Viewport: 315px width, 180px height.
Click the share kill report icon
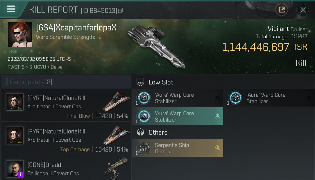(x=282, y=10)
